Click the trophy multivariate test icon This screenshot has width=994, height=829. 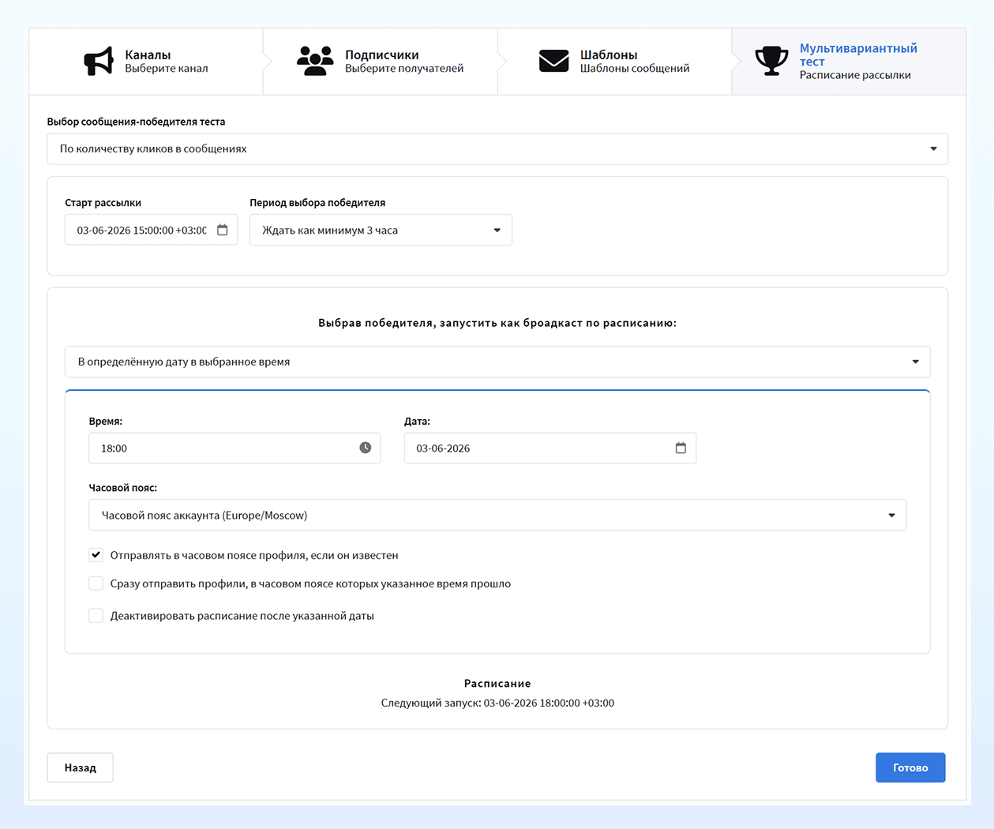[771, 61]
